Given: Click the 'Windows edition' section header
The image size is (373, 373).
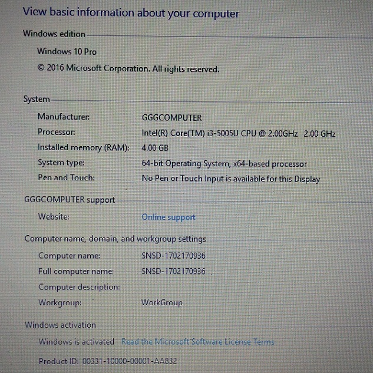Looking at the screenshot, I should click(54, 34).
